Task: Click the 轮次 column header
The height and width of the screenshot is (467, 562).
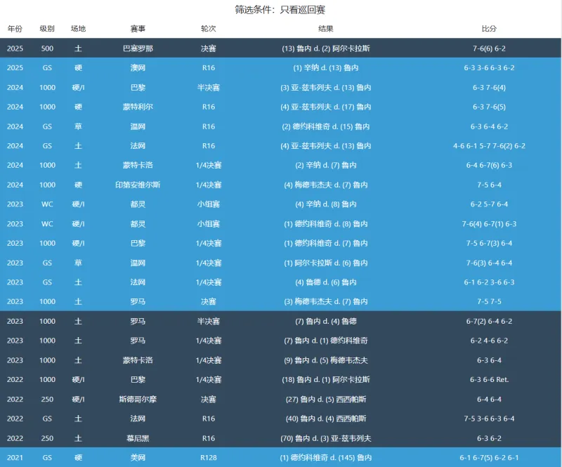Action: (x=208, y=29)
